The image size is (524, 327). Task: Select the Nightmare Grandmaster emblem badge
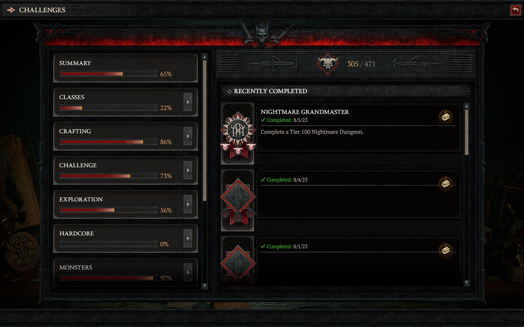[238, 134]
